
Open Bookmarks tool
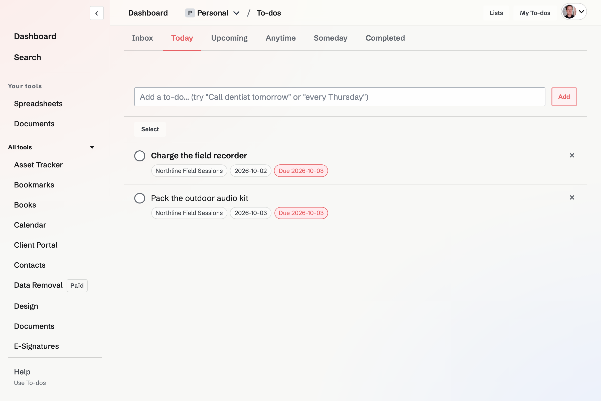34,185
